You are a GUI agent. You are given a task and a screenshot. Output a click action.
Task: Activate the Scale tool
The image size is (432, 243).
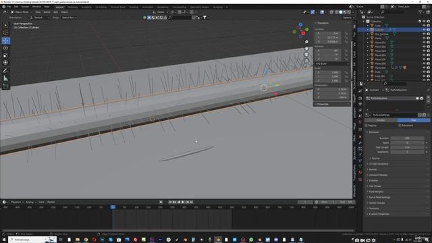point(5,55)
